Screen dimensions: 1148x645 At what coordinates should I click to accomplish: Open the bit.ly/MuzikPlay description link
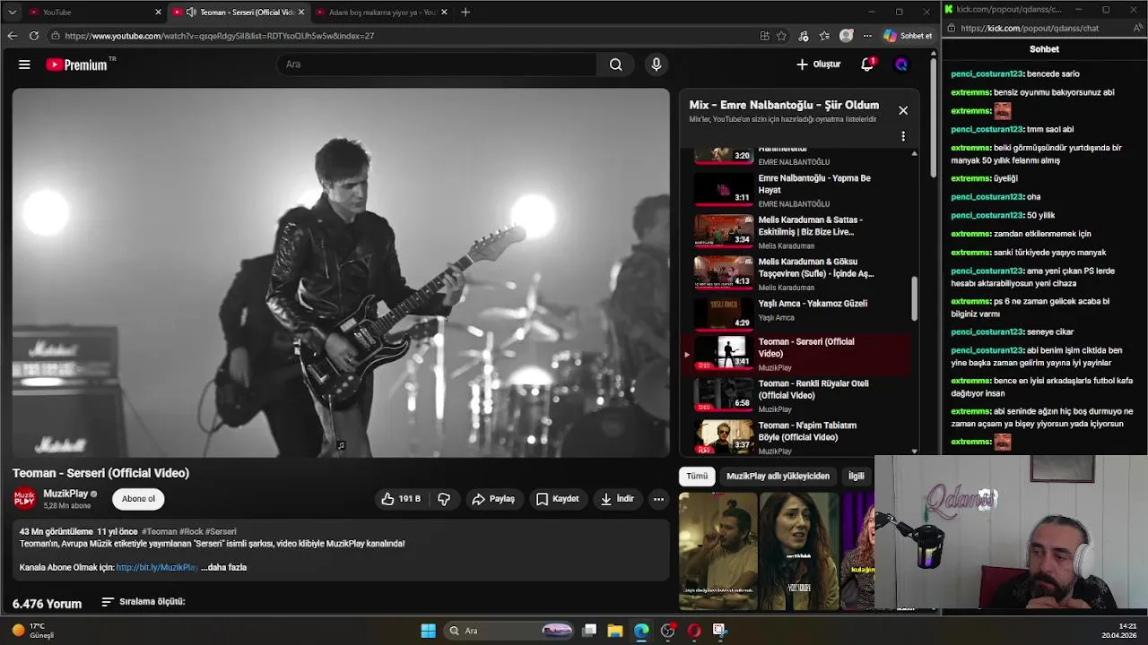157,567
